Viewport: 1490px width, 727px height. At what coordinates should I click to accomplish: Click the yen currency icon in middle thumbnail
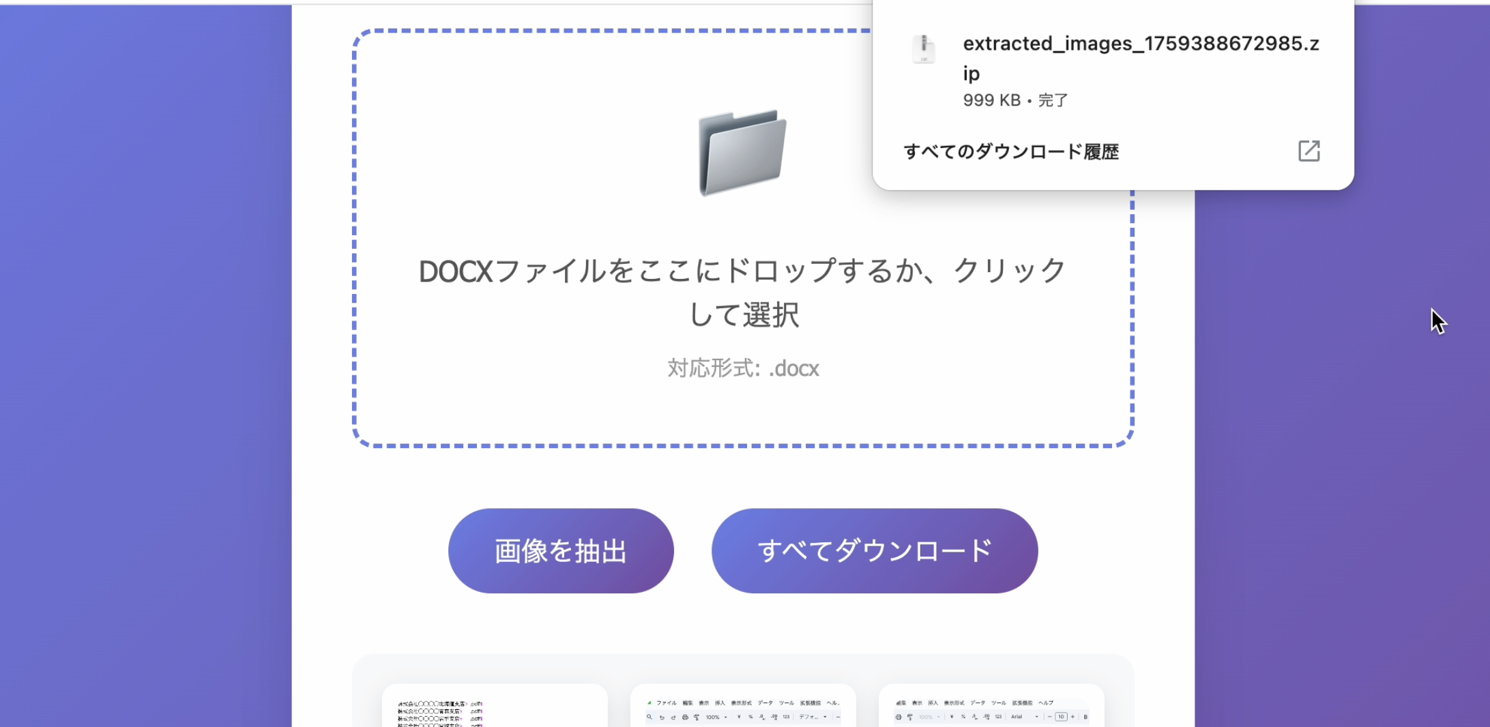tap(738, 717)
